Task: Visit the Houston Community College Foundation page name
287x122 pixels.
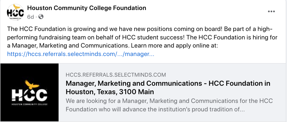Action: pyautogui.click(x=87, y=8)
